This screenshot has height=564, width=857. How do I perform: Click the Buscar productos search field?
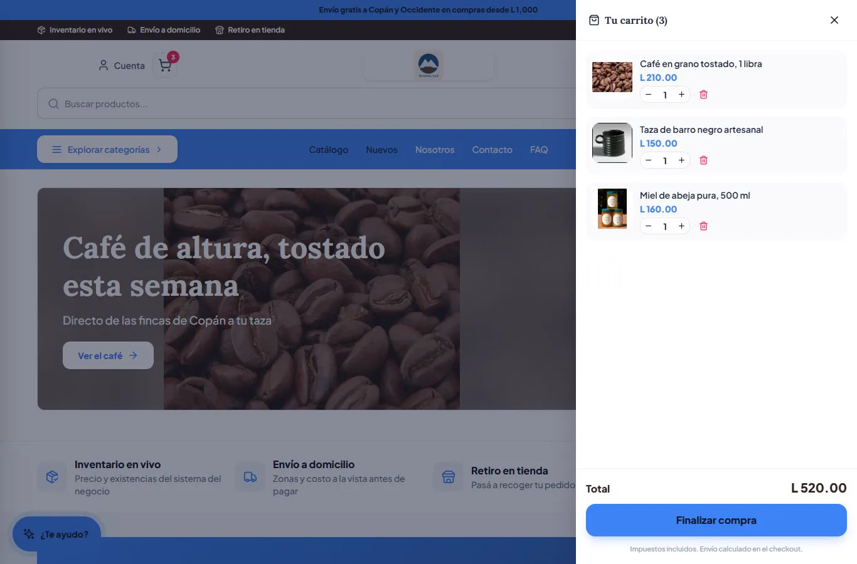click(x=306, y=103)
